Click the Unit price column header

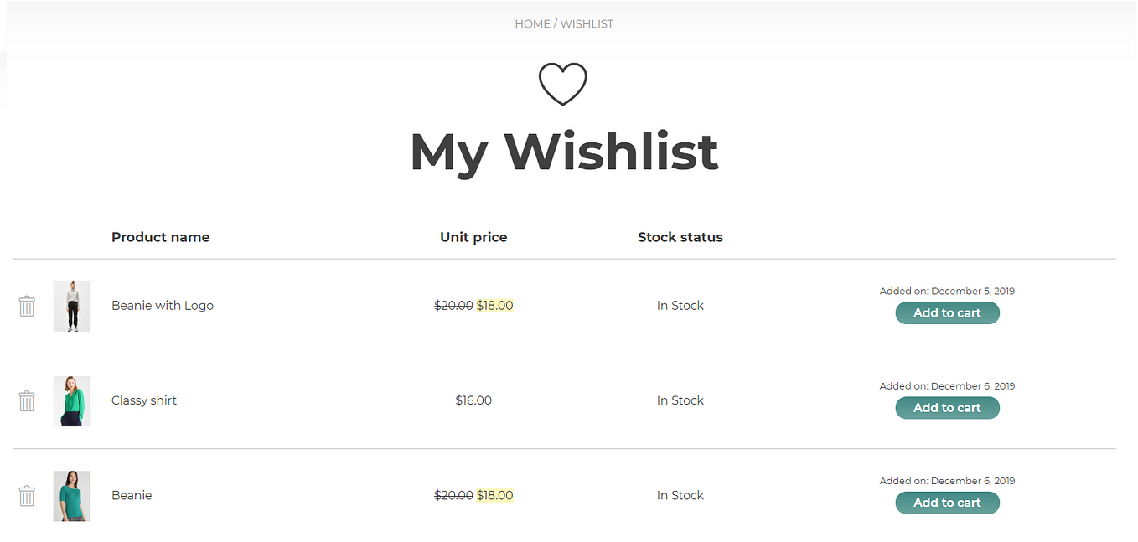click(x=473, y=237)
